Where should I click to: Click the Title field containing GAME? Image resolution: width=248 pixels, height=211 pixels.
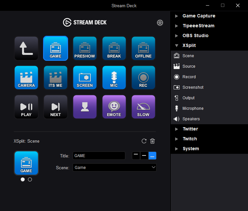(99, 156)
